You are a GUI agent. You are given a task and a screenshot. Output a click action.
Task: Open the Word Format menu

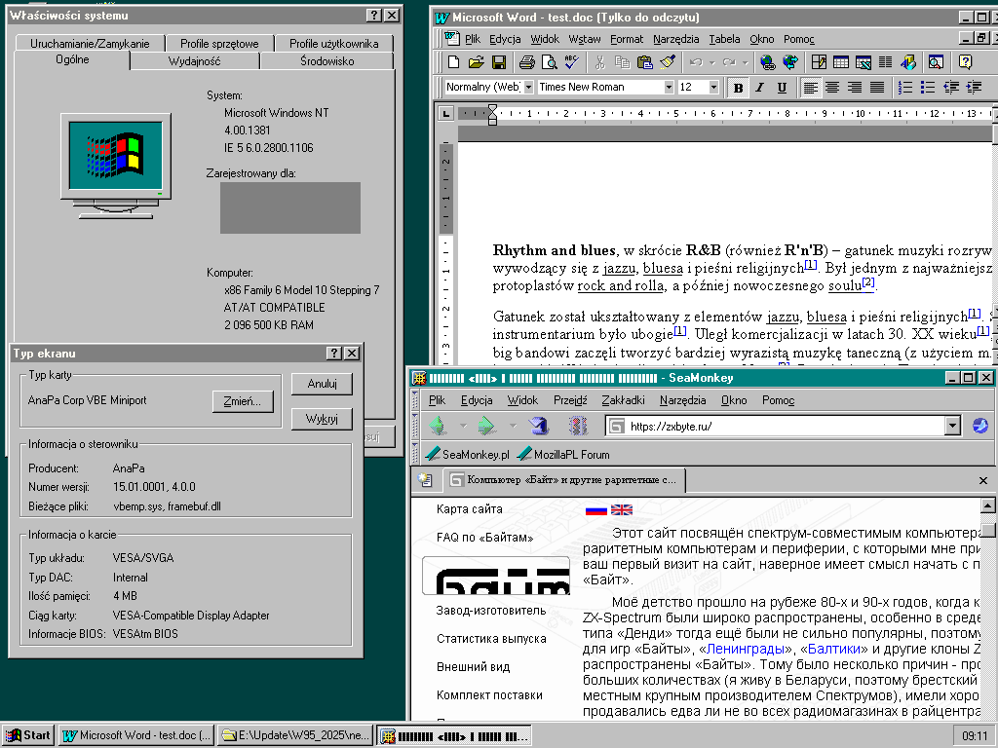coord(627,39)
